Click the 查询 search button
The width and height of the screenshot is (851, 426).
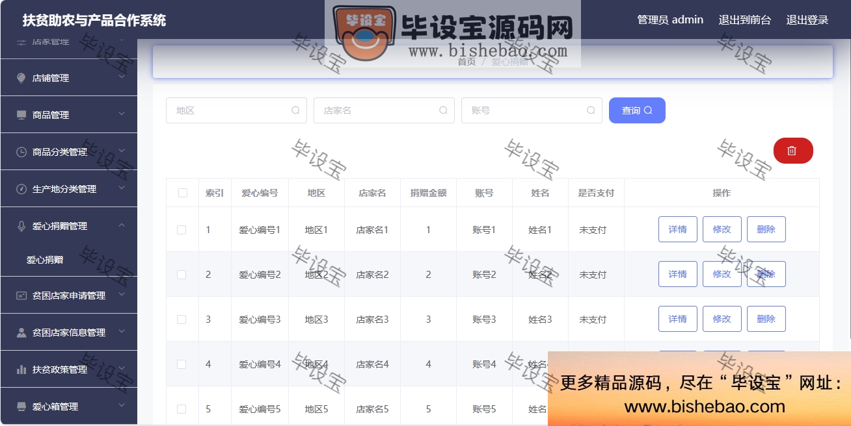637,110
